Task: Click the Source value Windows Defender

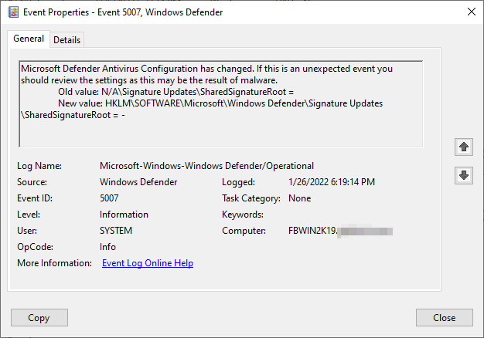Action: pyautogui.click(x=138, y=182)
